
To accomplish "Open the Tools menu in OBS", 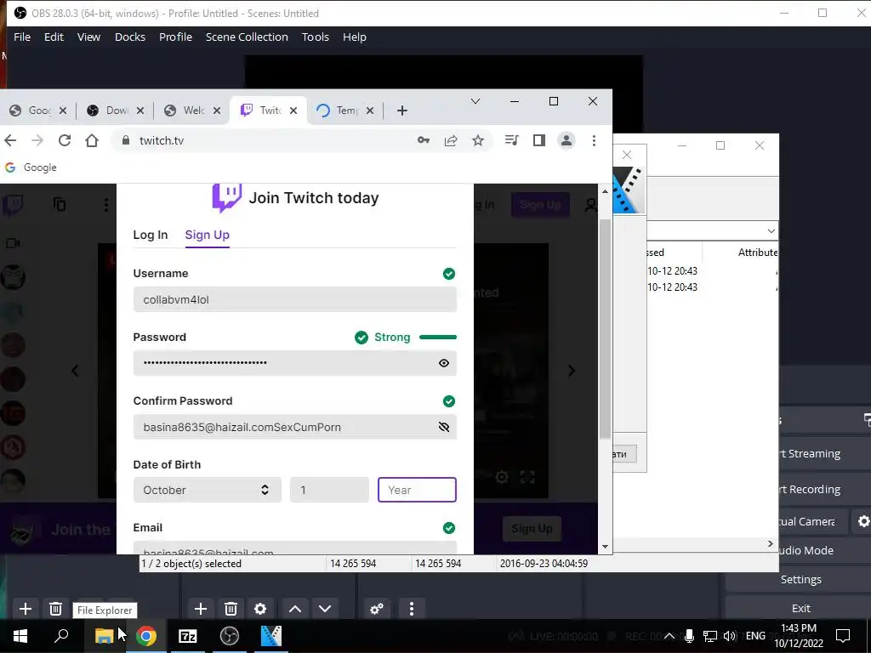I will (315, 37).
